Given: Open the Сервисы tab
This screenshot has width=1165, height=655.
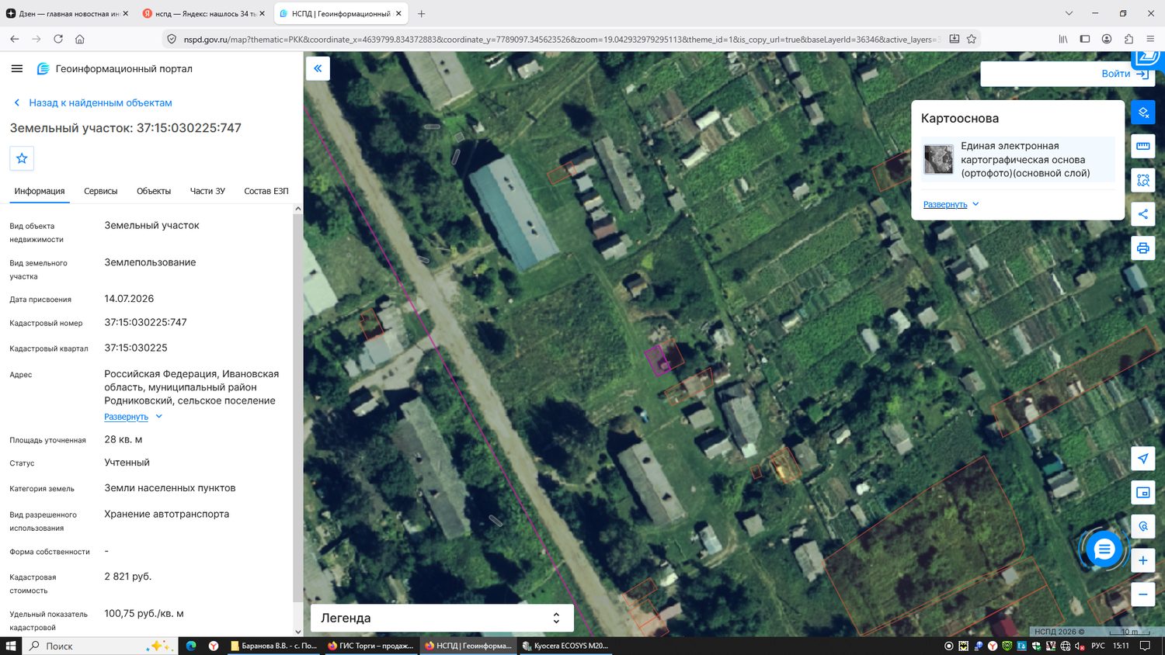Looking at the screenshot, I should (x=101, y=191).
